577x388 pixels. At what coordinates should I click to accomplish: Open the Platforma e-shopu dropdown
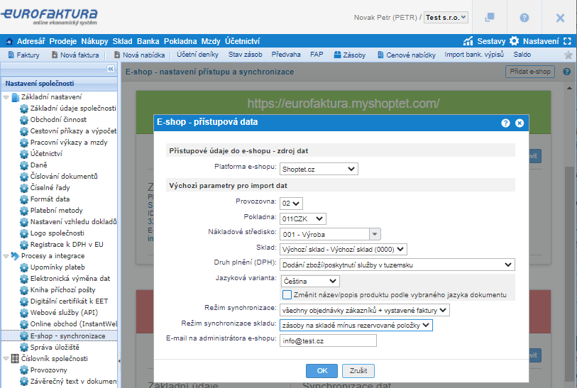click(x=319, y=169)
